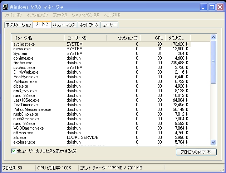Open the シャットダウン (Shutdown) menu
226x173 pixels.
(85, 15)
